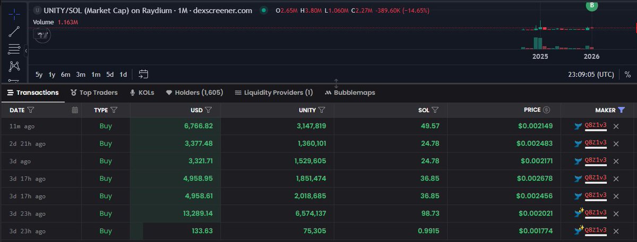The image size is (637, 242).
Task: Remove maker filter on the $0.001774 row
Action: tap(616, 231)
